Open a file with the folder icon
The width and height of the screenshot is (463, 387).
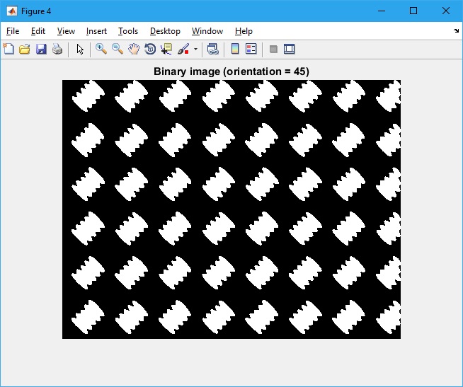[25, 49]
